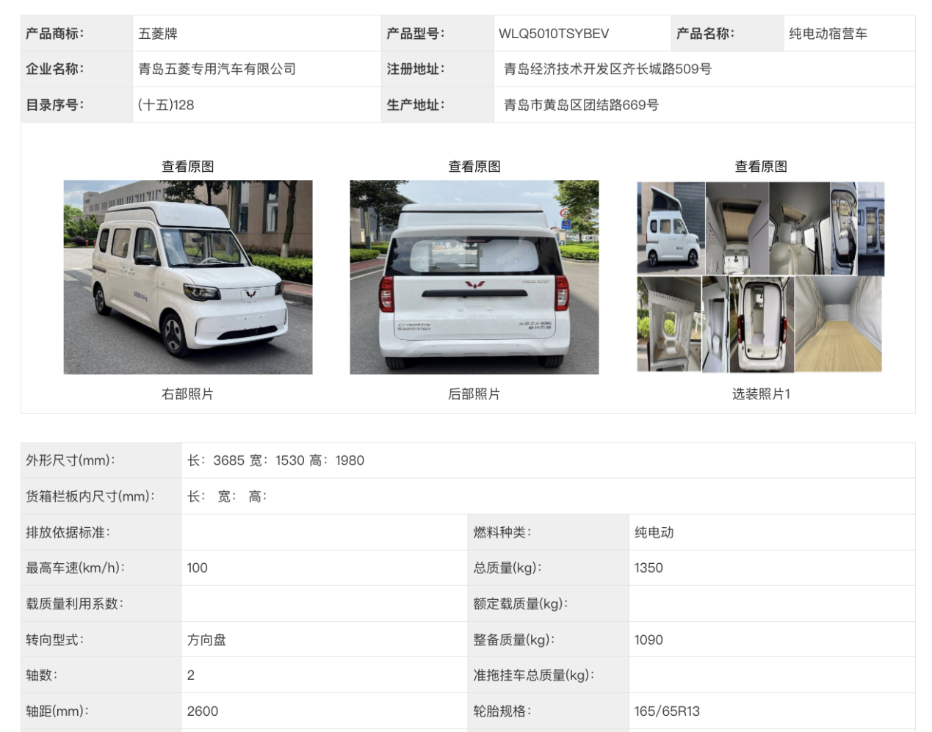Open the optional equipment photo collage
The image size is (932, 732).
click(761, 278)
